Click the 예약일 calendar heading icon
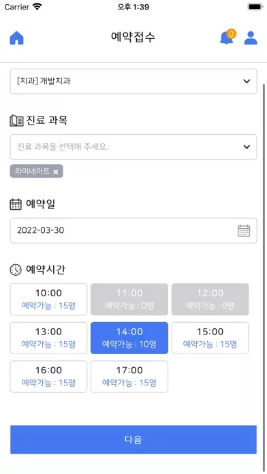267x474 pixels. pos(16,204)
